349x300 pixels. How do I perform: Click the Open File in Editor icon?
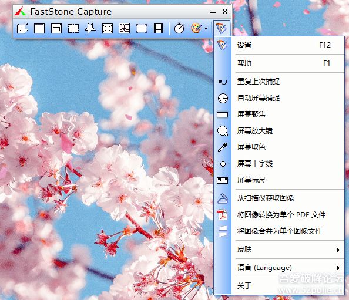tap(22, 28)
